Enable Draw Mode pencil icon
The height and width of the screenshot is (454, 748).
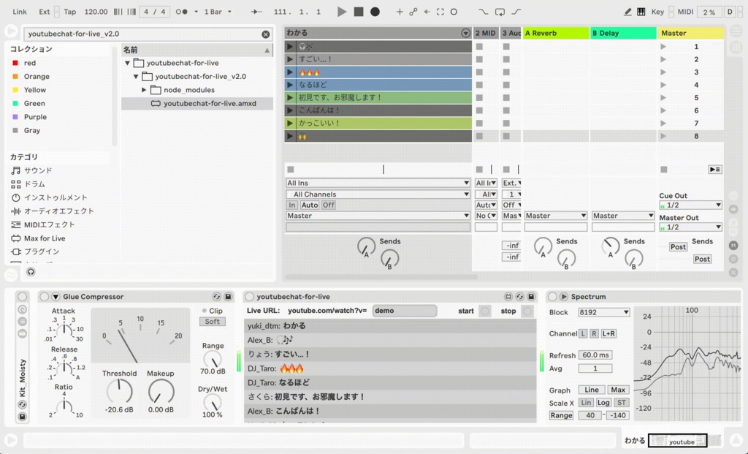[x=627, y=12]
